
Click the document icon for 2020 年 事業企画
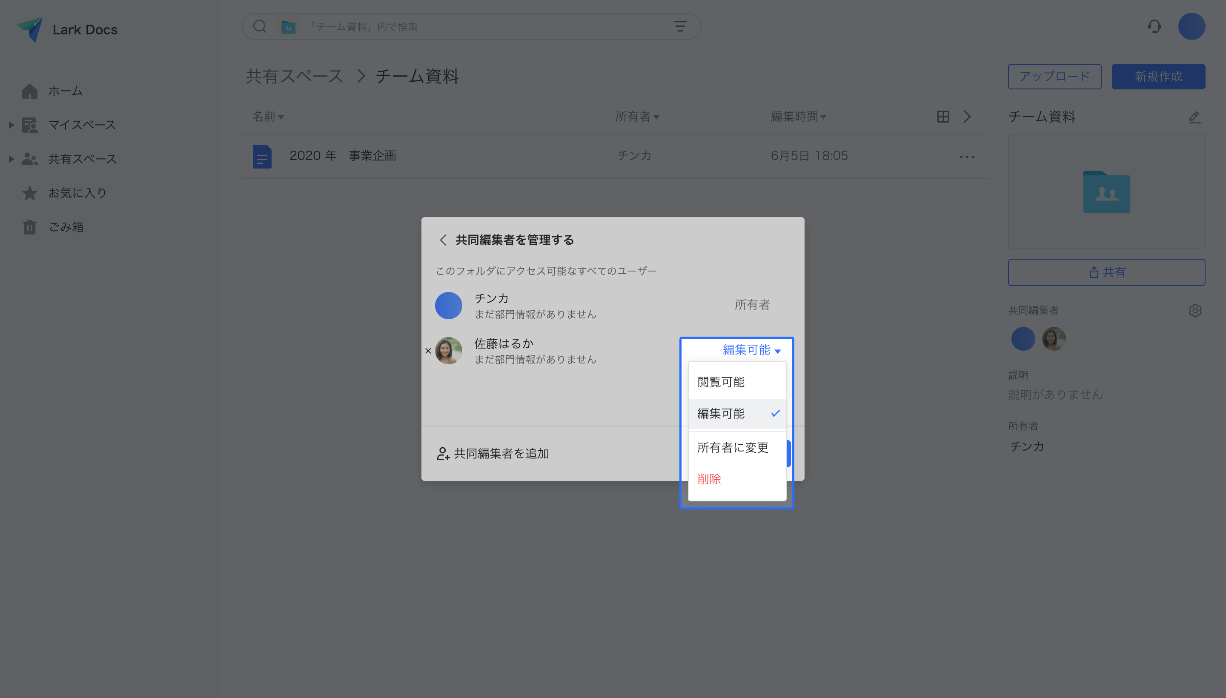pos(262,156)
